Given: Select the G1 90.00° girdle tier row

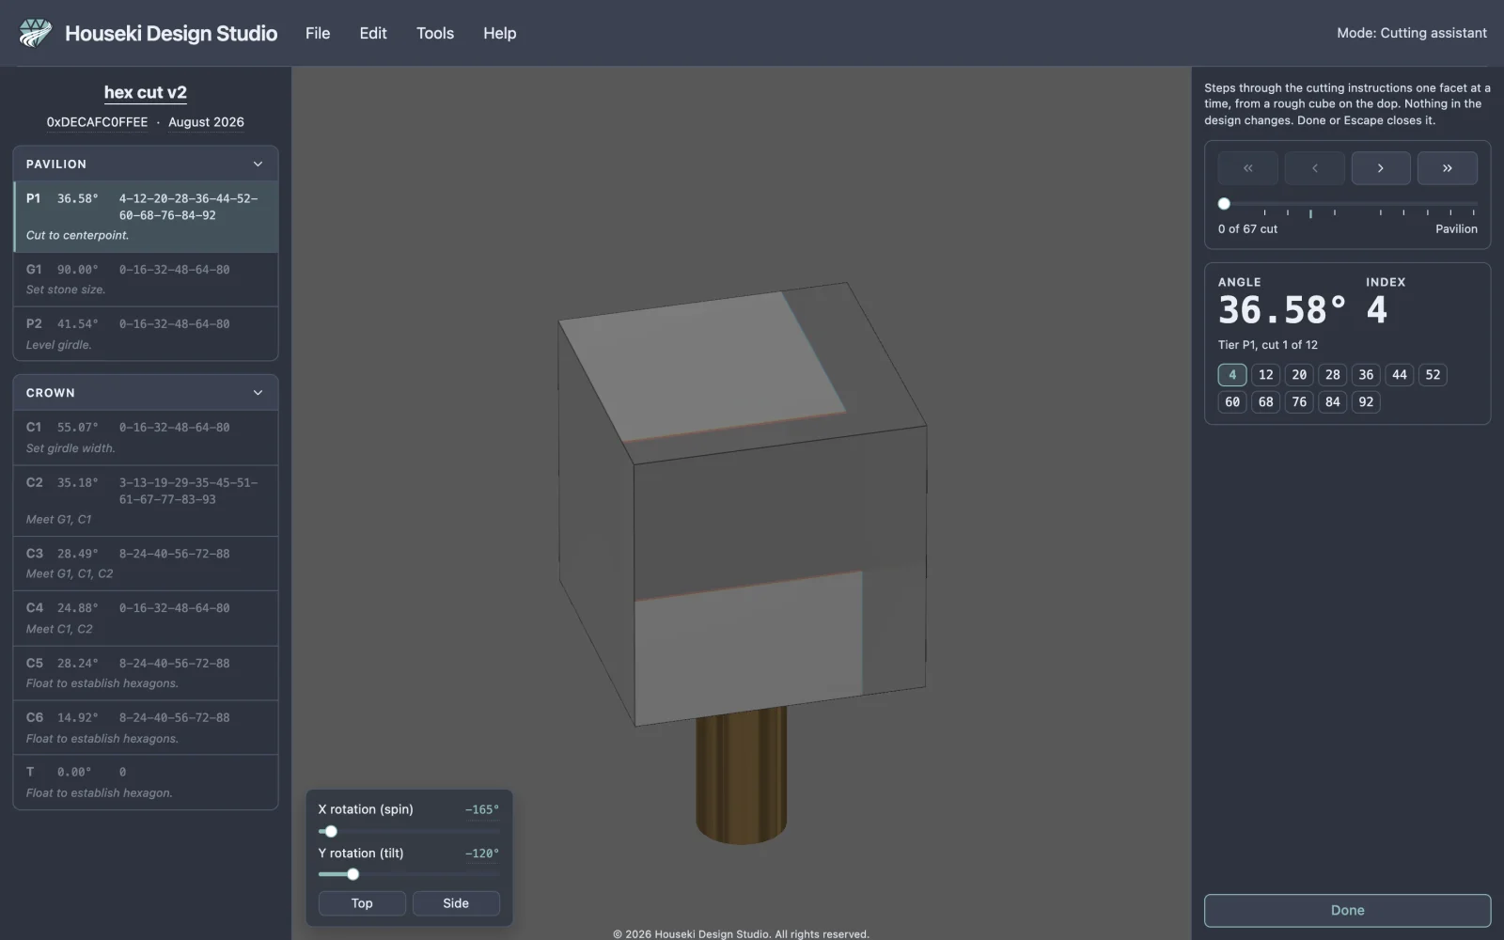Looking at the screenshot, I should pos(146,279).
